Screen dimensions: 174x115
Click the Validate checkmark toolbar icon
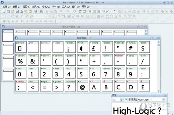[x=107, y=11]
